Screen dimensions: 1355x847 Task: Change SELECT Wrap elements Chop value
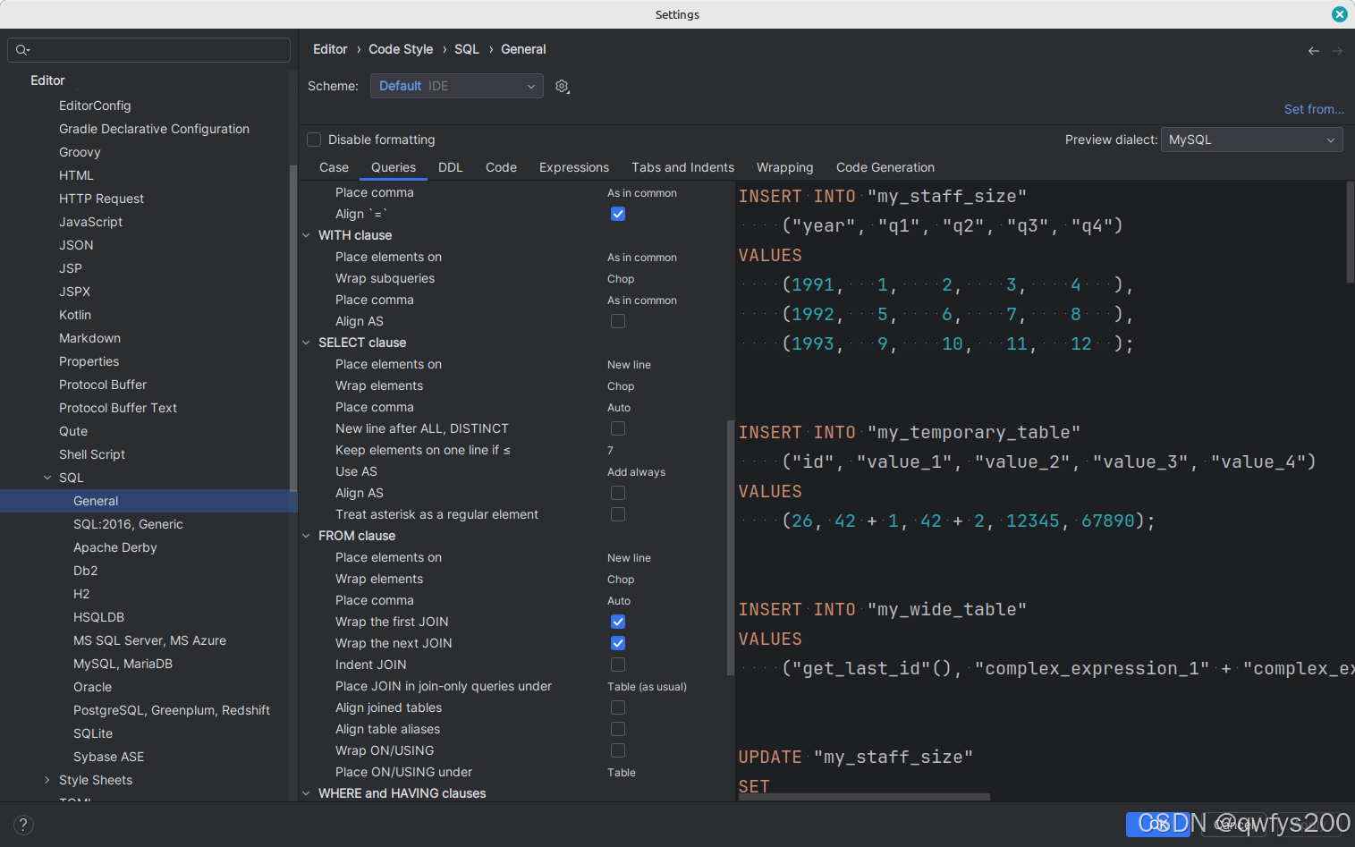[x=621, y=386]
